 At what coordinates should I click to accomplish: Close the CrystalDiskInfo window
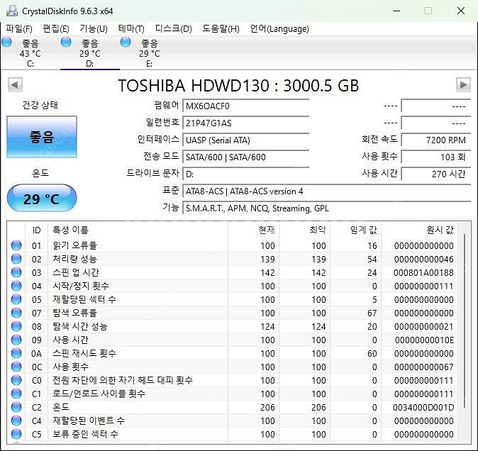tap(460, 11)
